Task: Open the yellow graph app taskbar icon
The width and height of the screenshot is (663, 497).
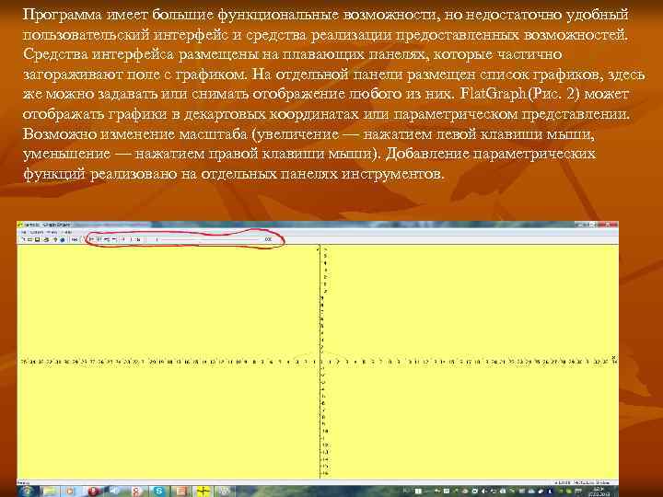Action: [204, 491]
